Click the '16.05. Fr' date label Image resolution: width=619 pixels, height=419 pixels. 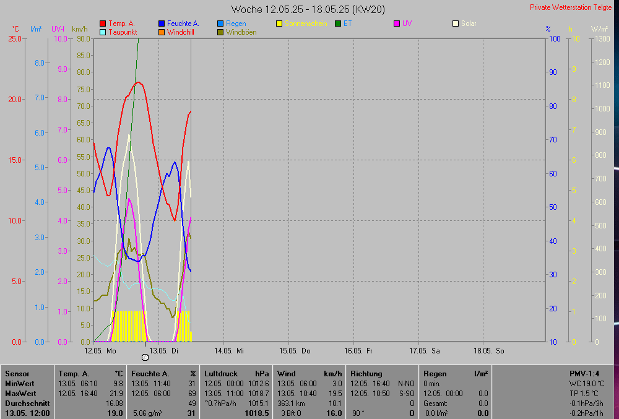click(358, 351)
